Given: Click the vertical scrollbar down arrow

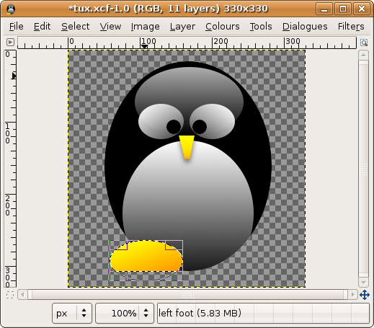Looking at the screenshot, I should 363,283.
